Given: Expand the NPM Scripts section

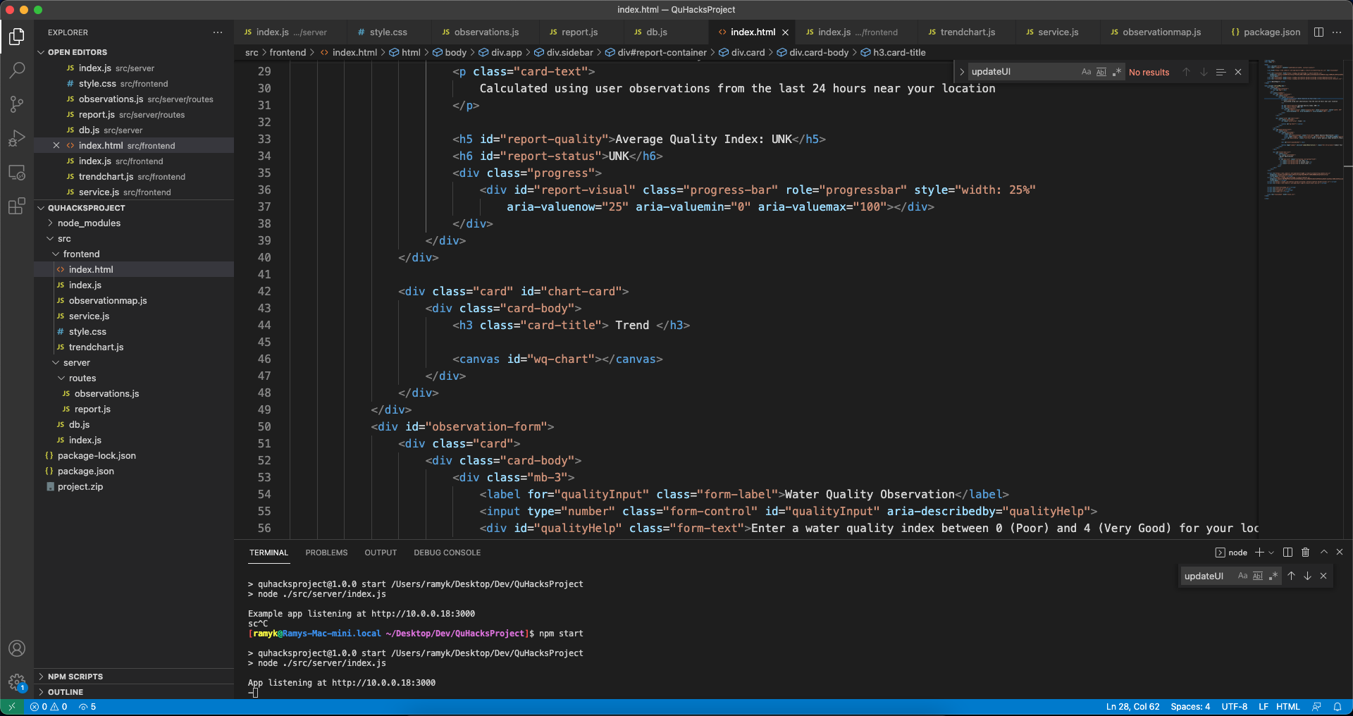Looking at the screenshot, I should tap(75, 677).
